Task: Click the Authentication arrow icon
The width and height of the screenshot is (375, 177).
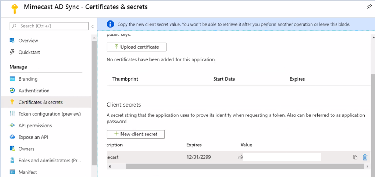Action: [12, 91]
